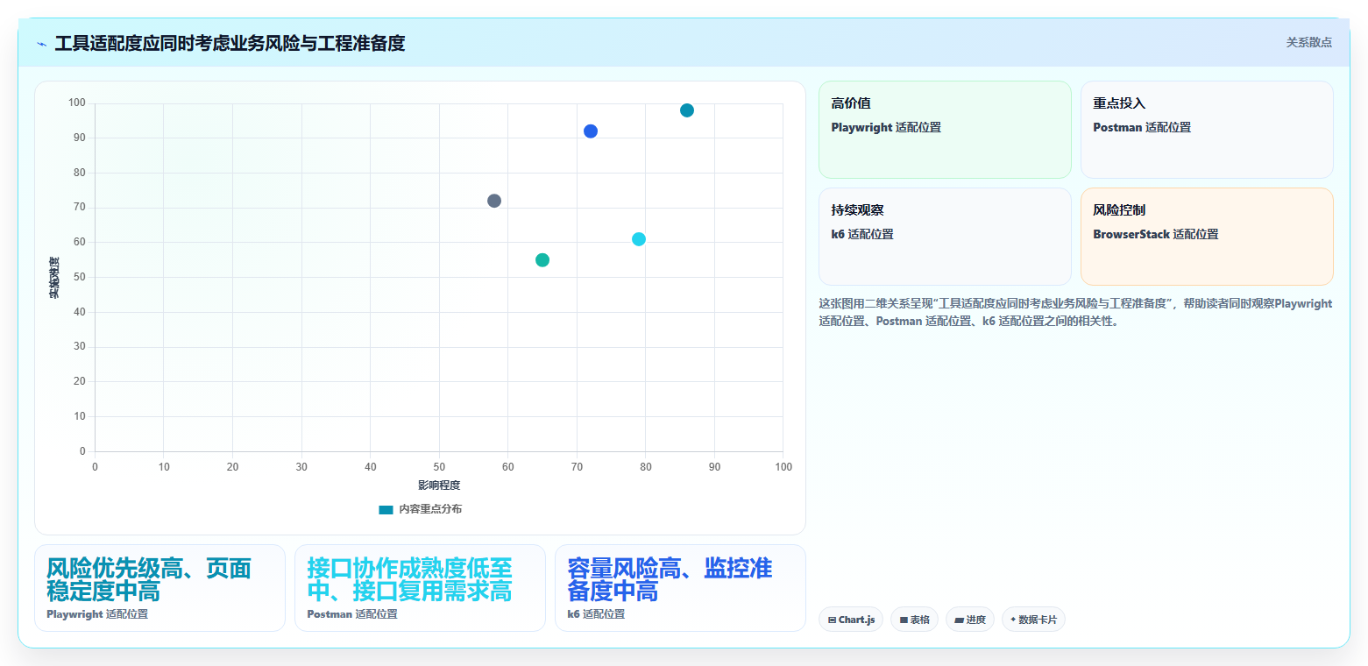Click the 关系散点 label in the header
Viewport: 1368px width, 666px height.
coord(1308,42)
